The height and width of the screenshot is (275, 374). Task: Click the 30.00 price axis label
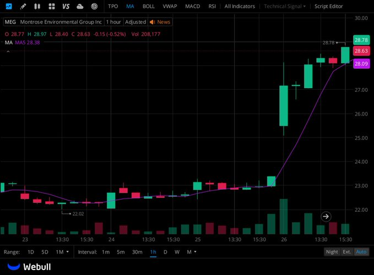[361, 18]
